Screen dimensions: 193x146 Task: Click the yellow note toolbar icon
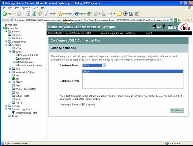click(119, 14)
